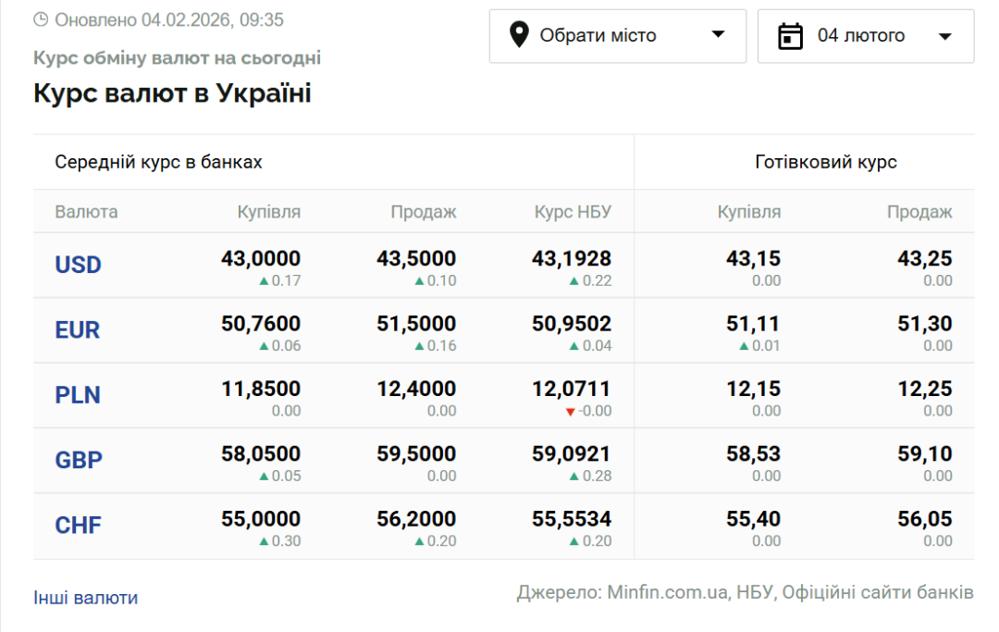Select the 'Середній курс в банках' tab
This screenshot has height=632, width=999.
[x=158, y=162]
